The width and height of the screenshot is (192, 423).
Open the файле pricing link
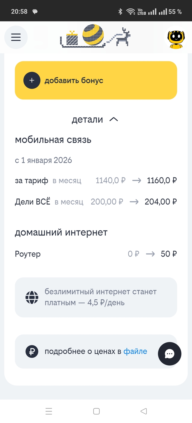tap(135, 351)
